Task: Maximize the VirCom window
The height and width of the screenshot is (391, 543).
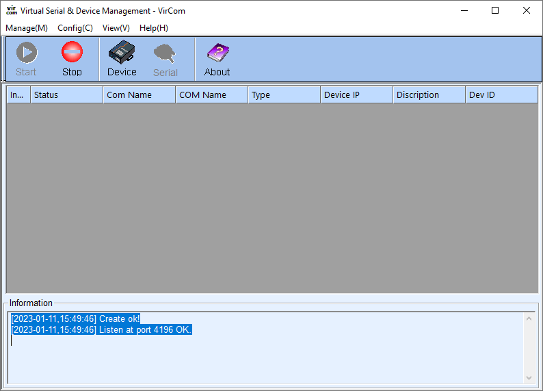Action: point(495,10)
